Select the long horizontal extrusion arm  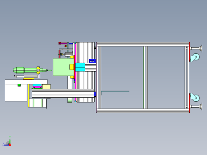(63, 93)
